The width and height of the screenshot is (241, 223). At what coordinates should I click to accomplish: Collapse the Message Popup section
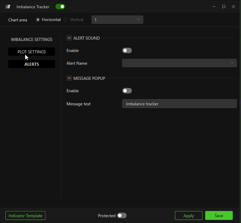(x=69, y=78)
